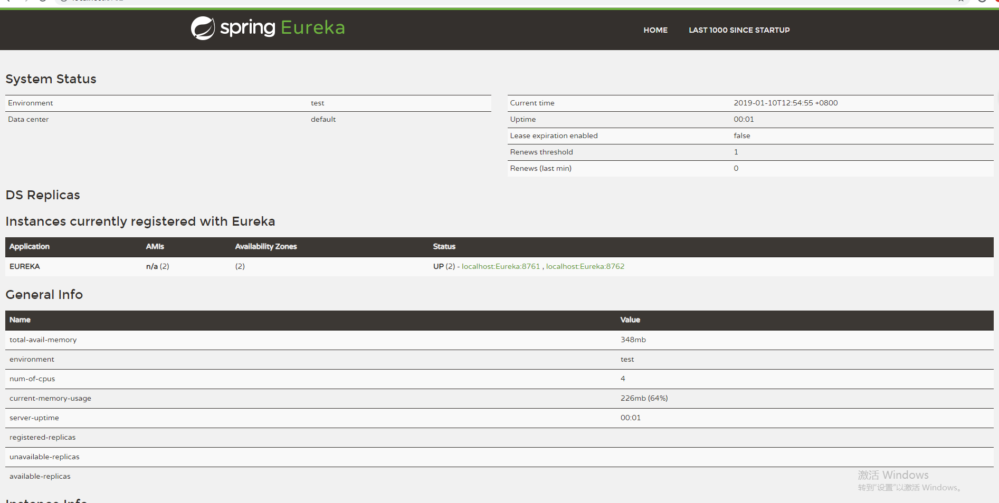
Task: Click the Uptime label in System Status
Action: click(523, 119)
